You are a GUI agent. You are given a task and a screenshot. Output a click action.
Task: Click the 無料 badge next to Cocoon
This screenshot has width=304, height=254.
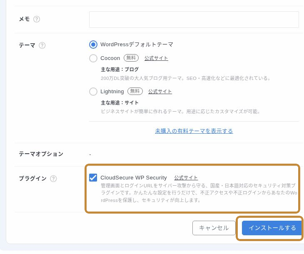(131, 58)
